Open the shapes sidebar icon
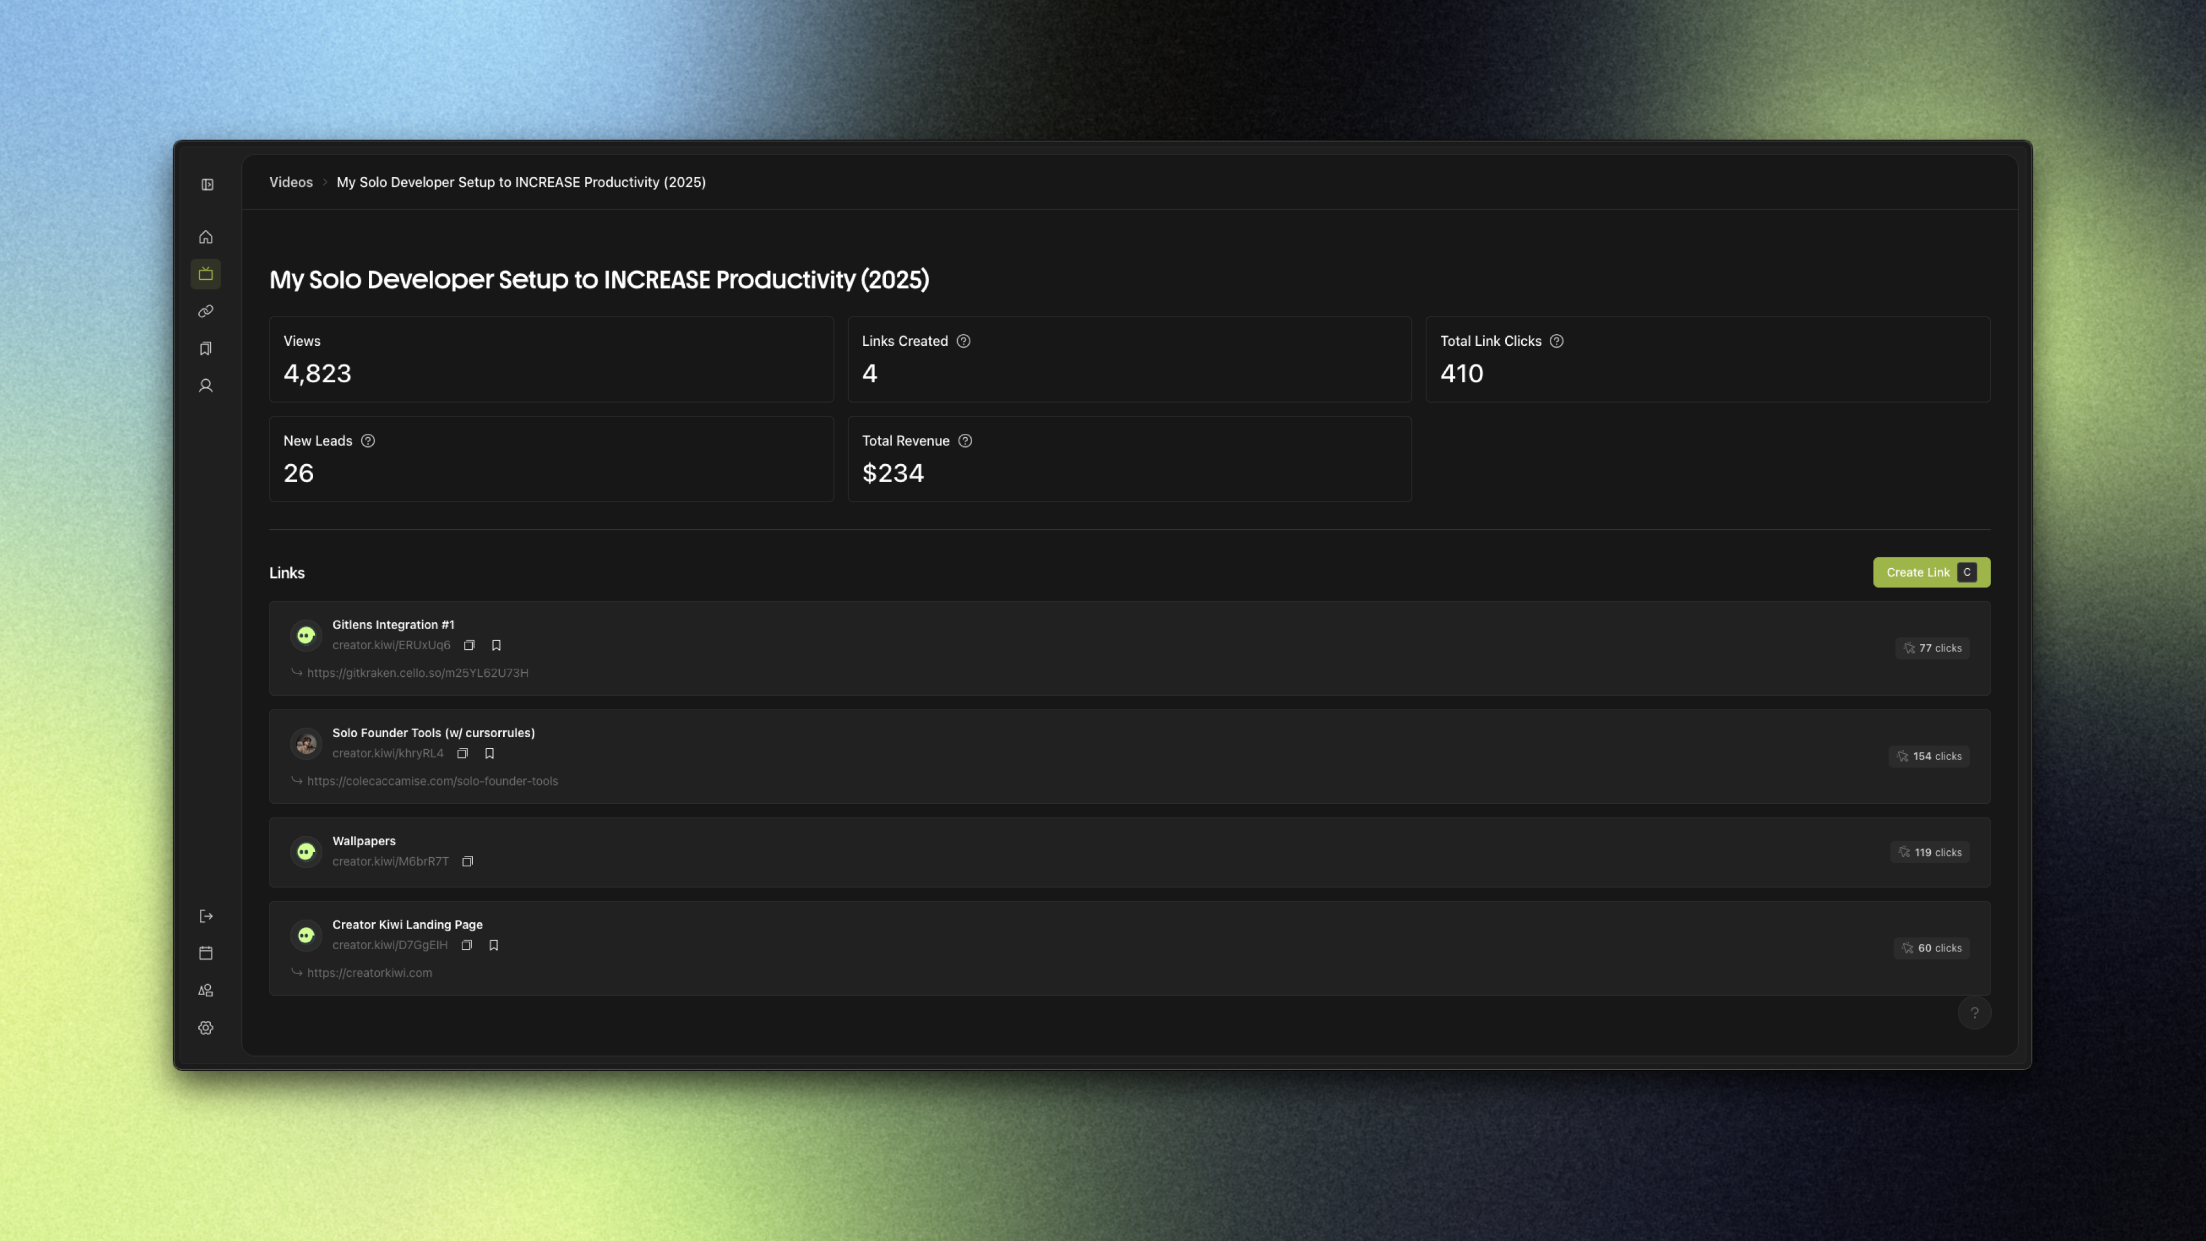Image resolution: width=2206 pixels, height=1241 pixels. (206, 991)
